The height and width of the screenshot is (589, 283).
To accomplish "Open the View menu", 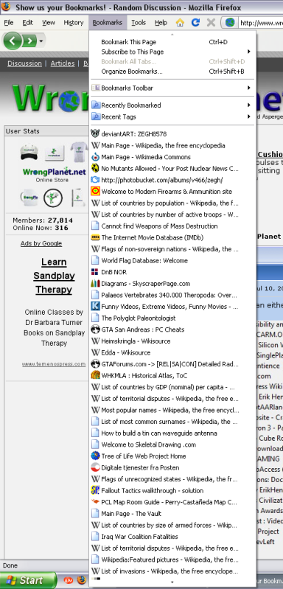I will click(49, 23).
